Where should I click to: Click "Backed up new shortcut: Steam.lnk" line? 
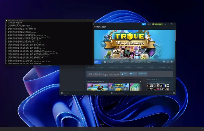(x=20, y=61)
